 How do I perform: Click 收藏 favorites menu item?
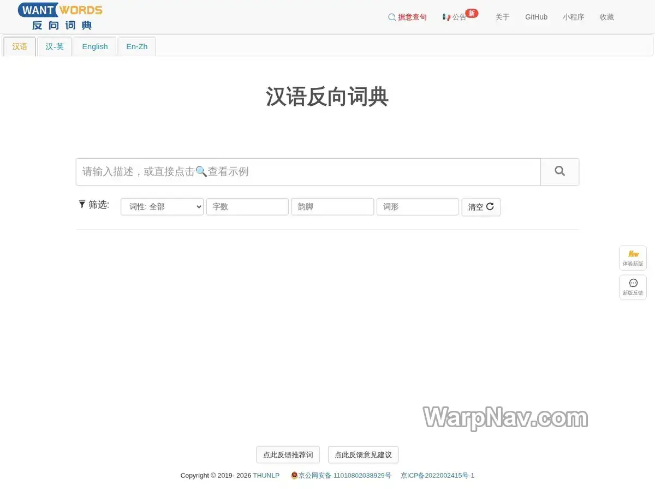click(x=607, y=17)
